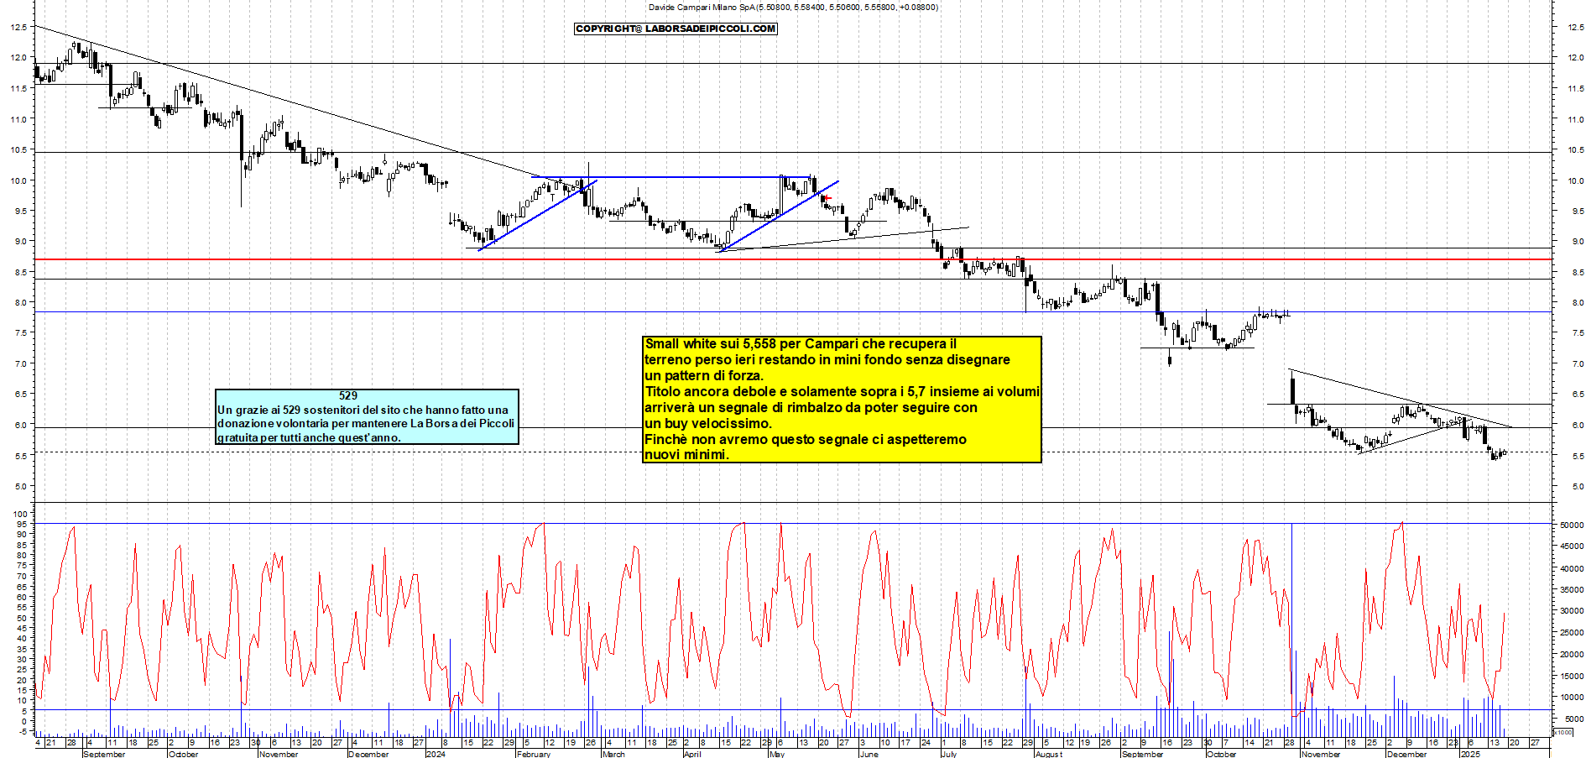1586x758 pixels.
Task: Click the 'March' month label
Action: pos(613,754)
